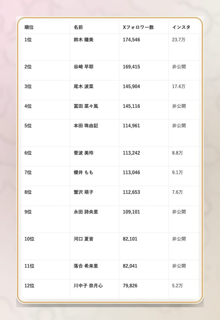Click the name 菅波 美玲
This screenshot has width=220, height=320.
point(84,153)
